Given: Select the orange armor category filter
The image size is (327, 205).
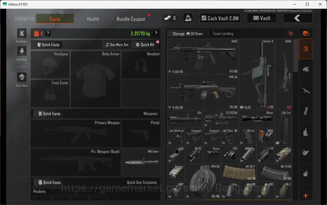Looking at the screenshot, I should [x=306, y=49].
